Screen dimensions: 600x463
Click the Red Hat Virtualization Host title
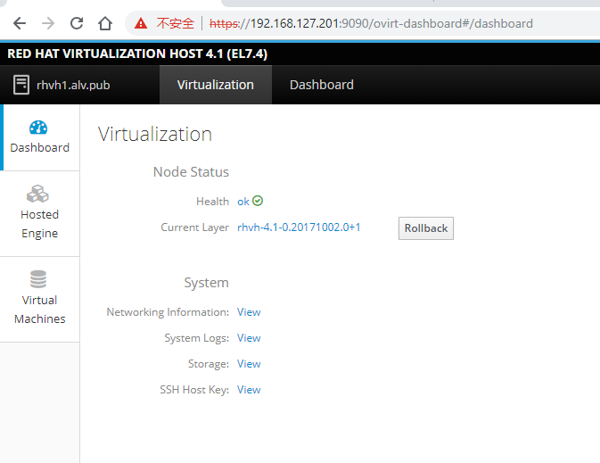137,54
